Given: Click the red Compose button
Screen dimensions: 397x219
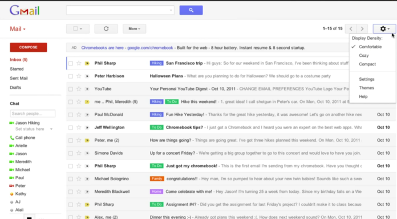Looking at the screenshot, I should click(x=29, y=47).
